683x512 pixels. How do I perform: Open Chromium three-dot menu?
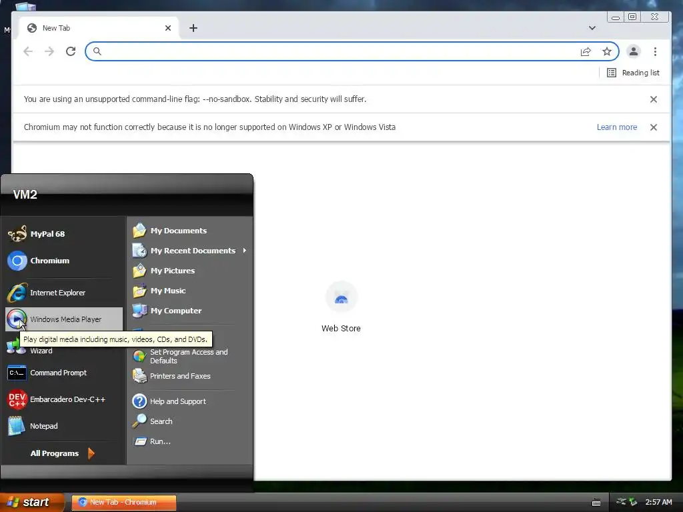click(655, 51)
